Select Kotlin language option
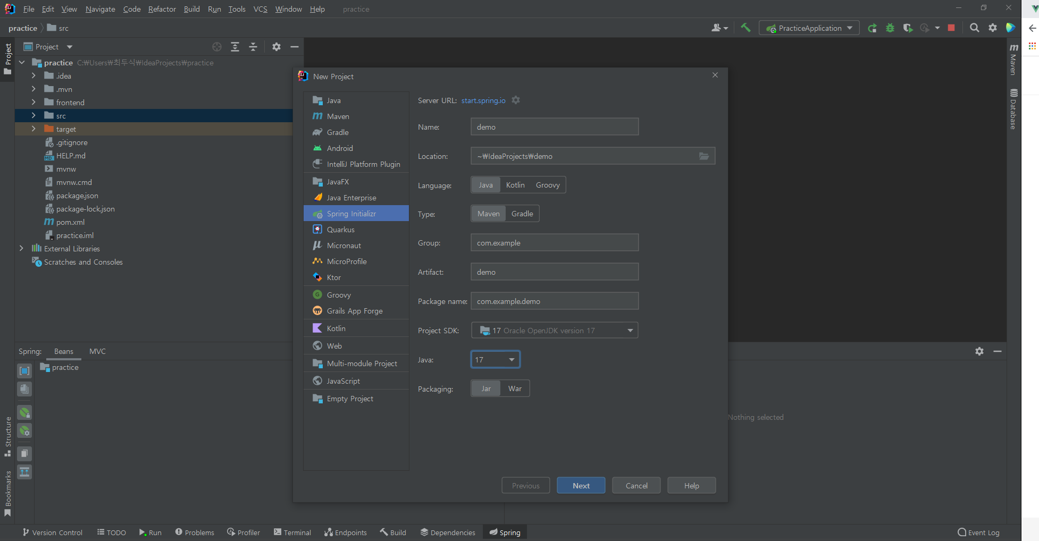The height and width of the screenshot is (541, 1039). tap(515, 185)
